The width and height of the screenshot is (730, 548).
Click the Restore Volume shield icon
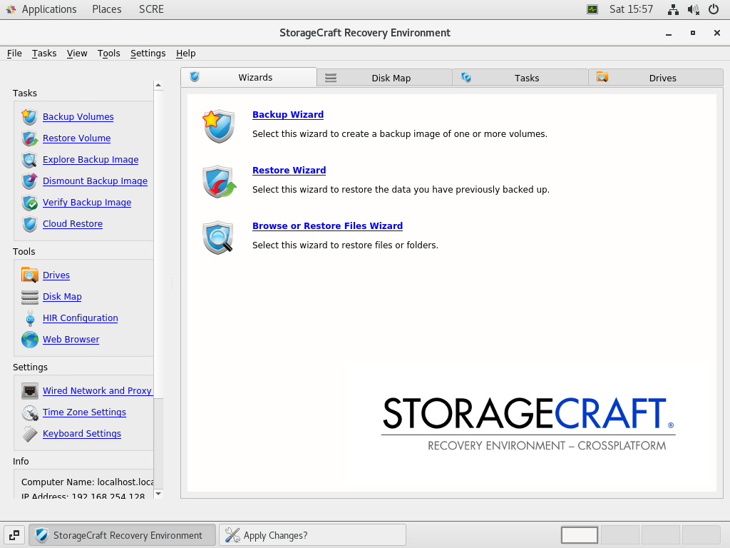pyautogui.click(x=29, y=138)
